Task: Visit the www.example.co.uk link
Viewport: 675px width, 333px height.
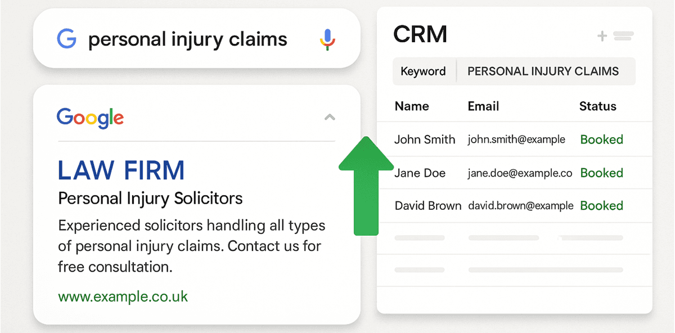Action: point(123,296)
